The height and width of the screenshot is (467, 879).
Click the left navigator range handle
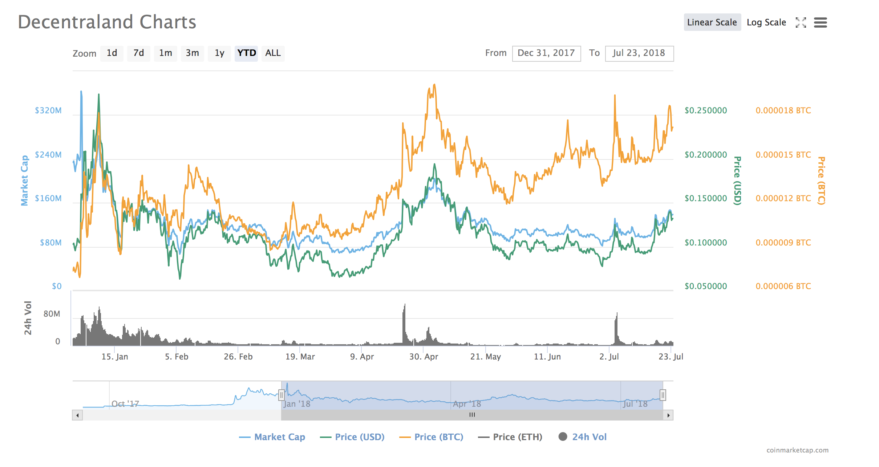[281, 395]
